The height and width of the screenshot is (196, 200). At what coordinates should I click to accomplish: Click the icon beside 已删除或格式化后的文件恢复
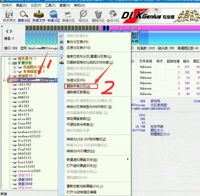[x=61, y=63]
